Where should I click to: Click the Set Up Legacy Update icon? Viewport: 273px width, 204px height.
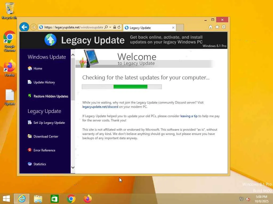click(30, 122)
